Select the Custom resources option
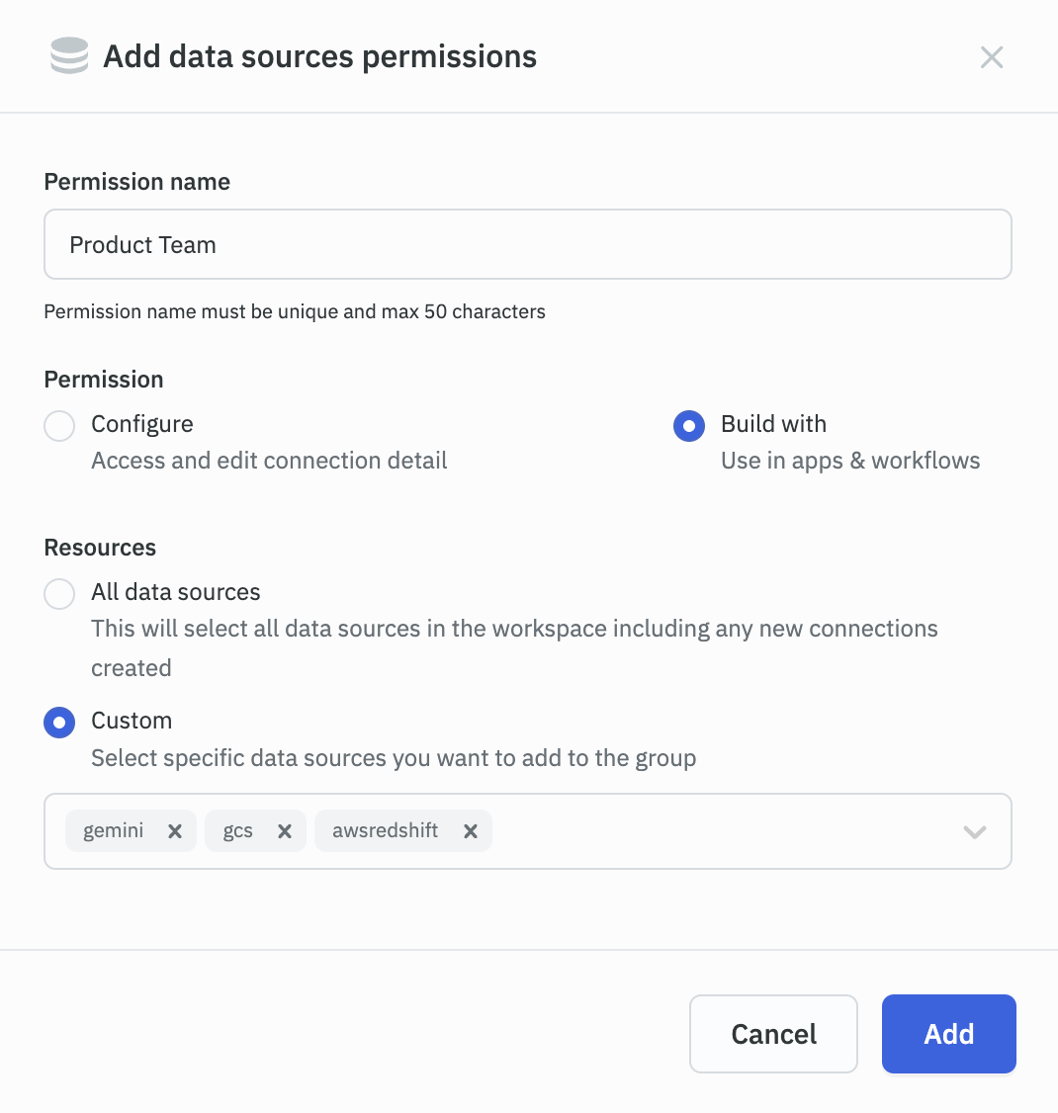Viewport: 1058px width, 1113px height. click(x=59, y=722)
